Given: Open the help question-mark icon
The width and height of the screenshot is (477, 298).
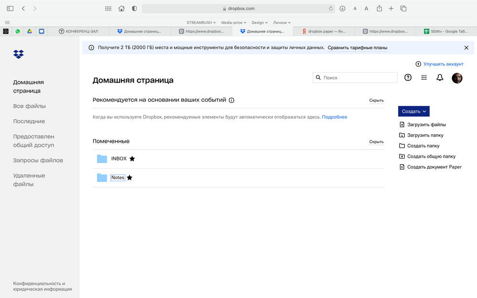Looking at the screenshot, I should click(408, 77).
